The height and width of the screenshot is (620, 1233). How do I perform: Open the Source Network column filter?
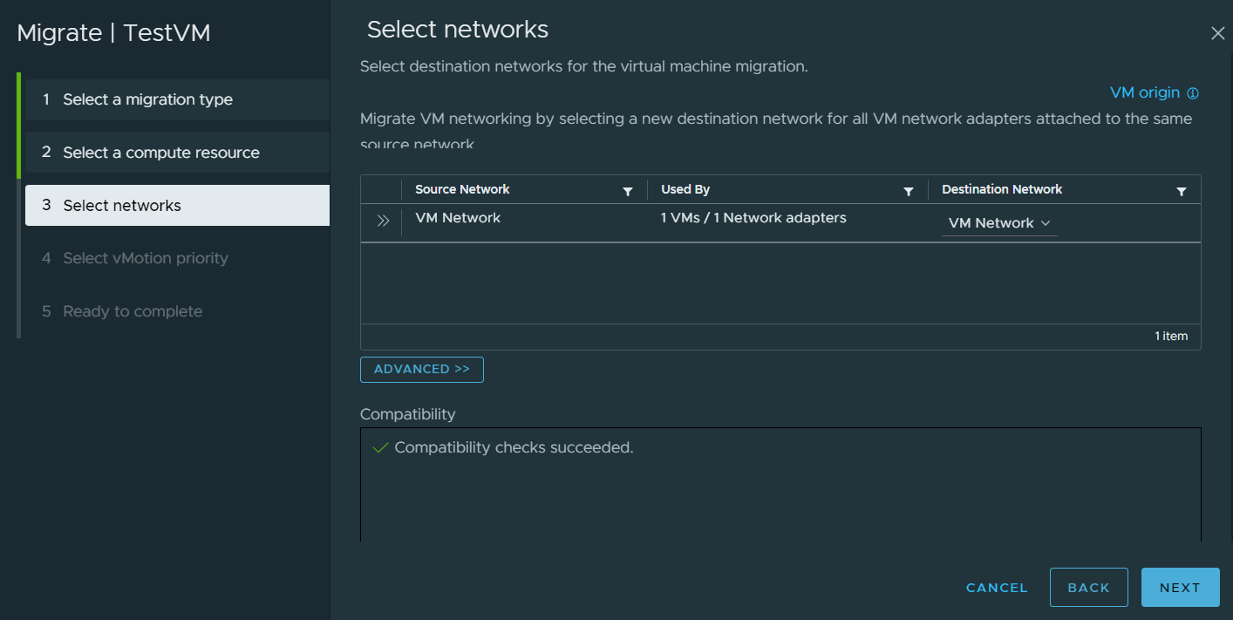coord(628,191)
